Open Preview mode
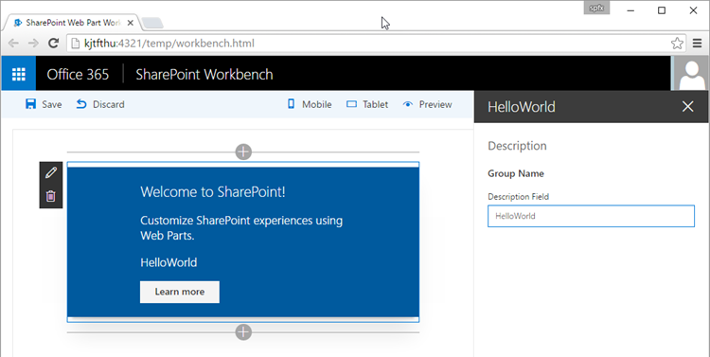710x357 pixels. tap(427, 104)
